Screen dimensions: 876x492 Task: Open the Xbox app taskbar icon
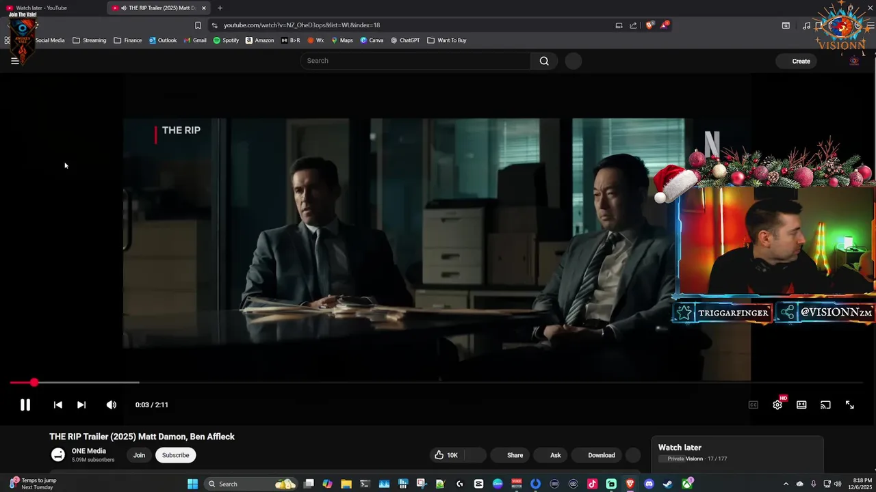tap(686, 484)
